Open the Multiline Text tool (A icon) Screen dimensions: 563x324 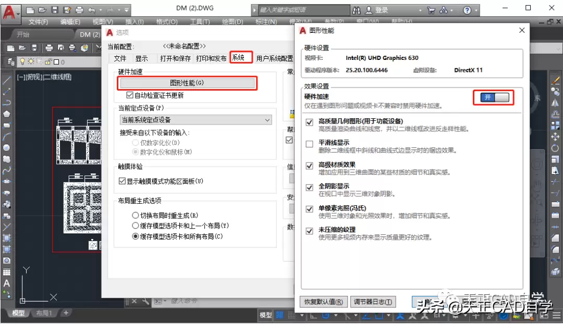point(7,283)
